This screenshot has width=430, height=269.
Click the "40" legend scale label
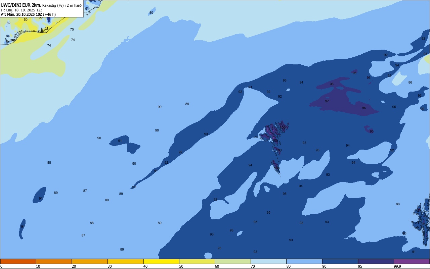pyautogui.click(x=145, y=266)
